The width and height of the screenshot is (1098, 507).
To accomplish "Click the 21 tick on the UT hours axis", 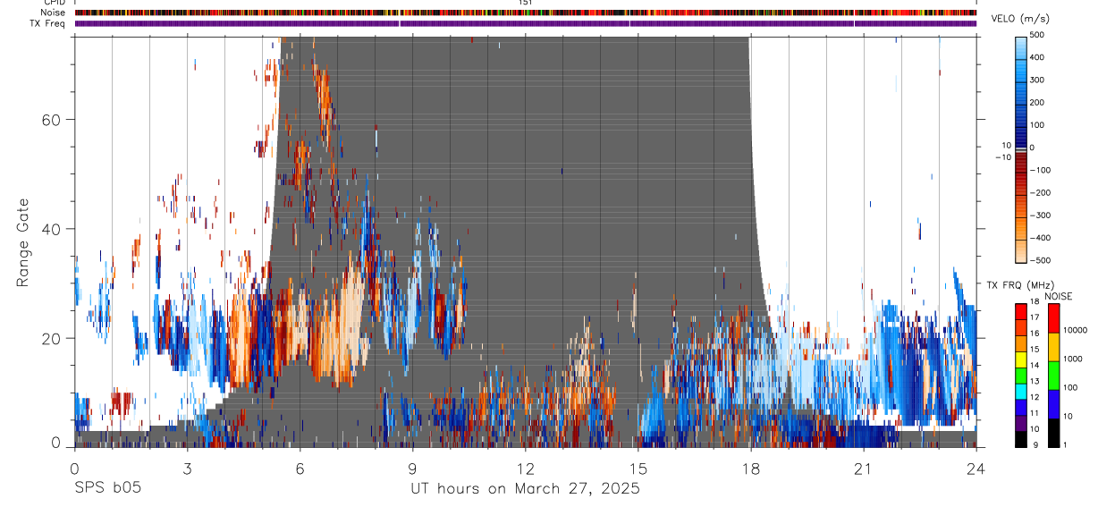I will (x=864, y=468).
